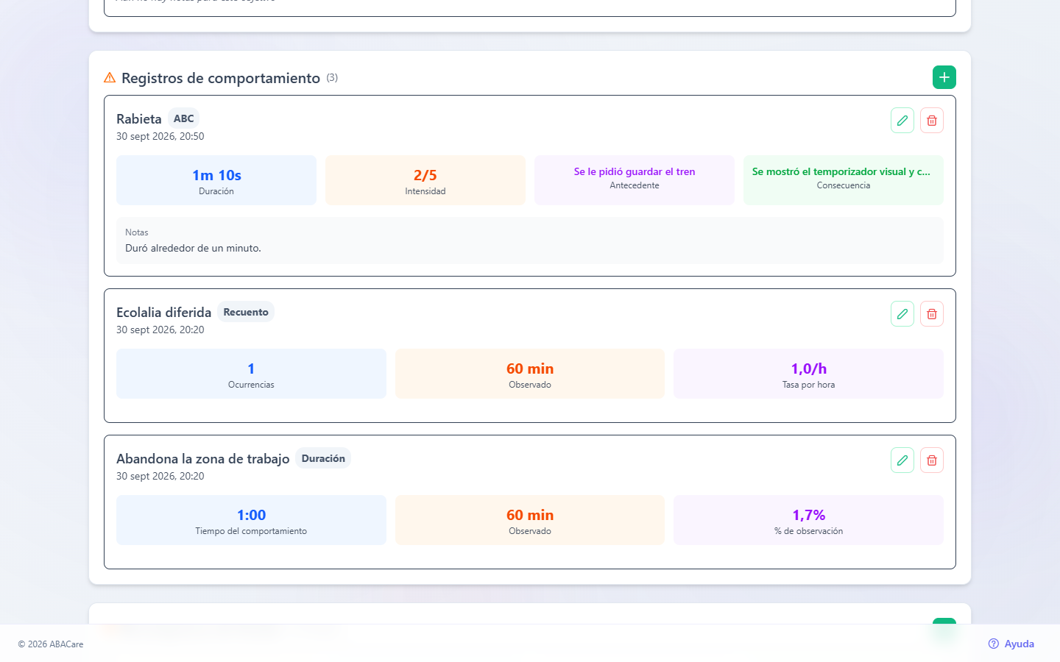The image size is (1060, 662).
Task: Click the warning icon beside Registros de comportamiento
Action: pyautogui.click(x=110, y=77)
